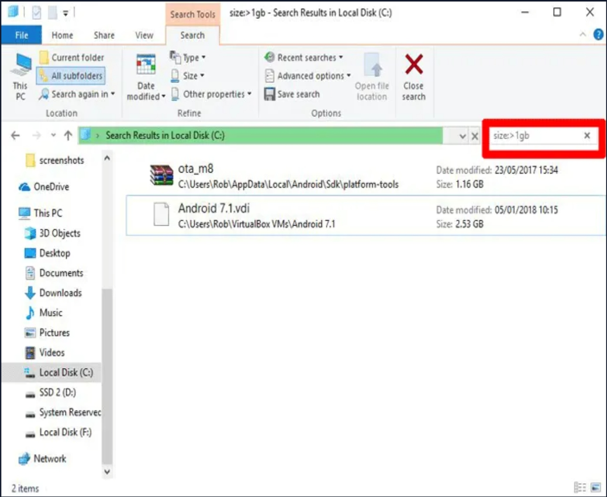Image resolution: width=607 pixels, height=497 pixels.
Task: Open Music in navigation pane
Action: (44, 313)
